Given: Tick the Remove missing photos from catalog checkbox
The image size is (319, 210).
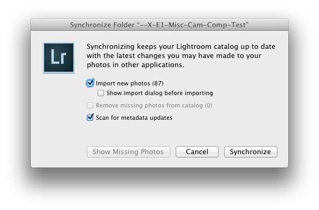Looking at the screenshot, I should (x=90, y=105).
